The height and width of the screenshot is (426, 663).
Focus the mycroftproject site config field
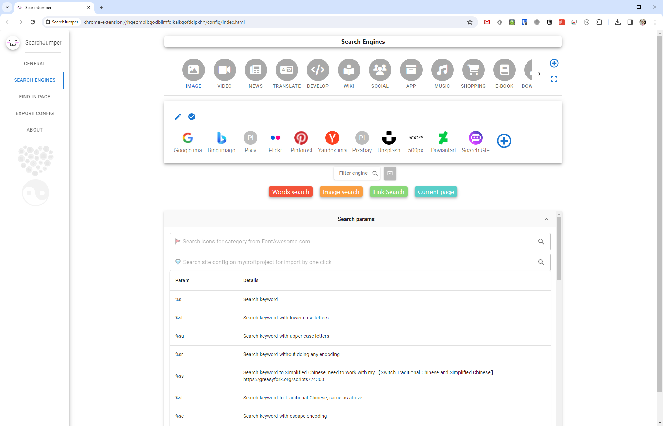click(360, 262)
